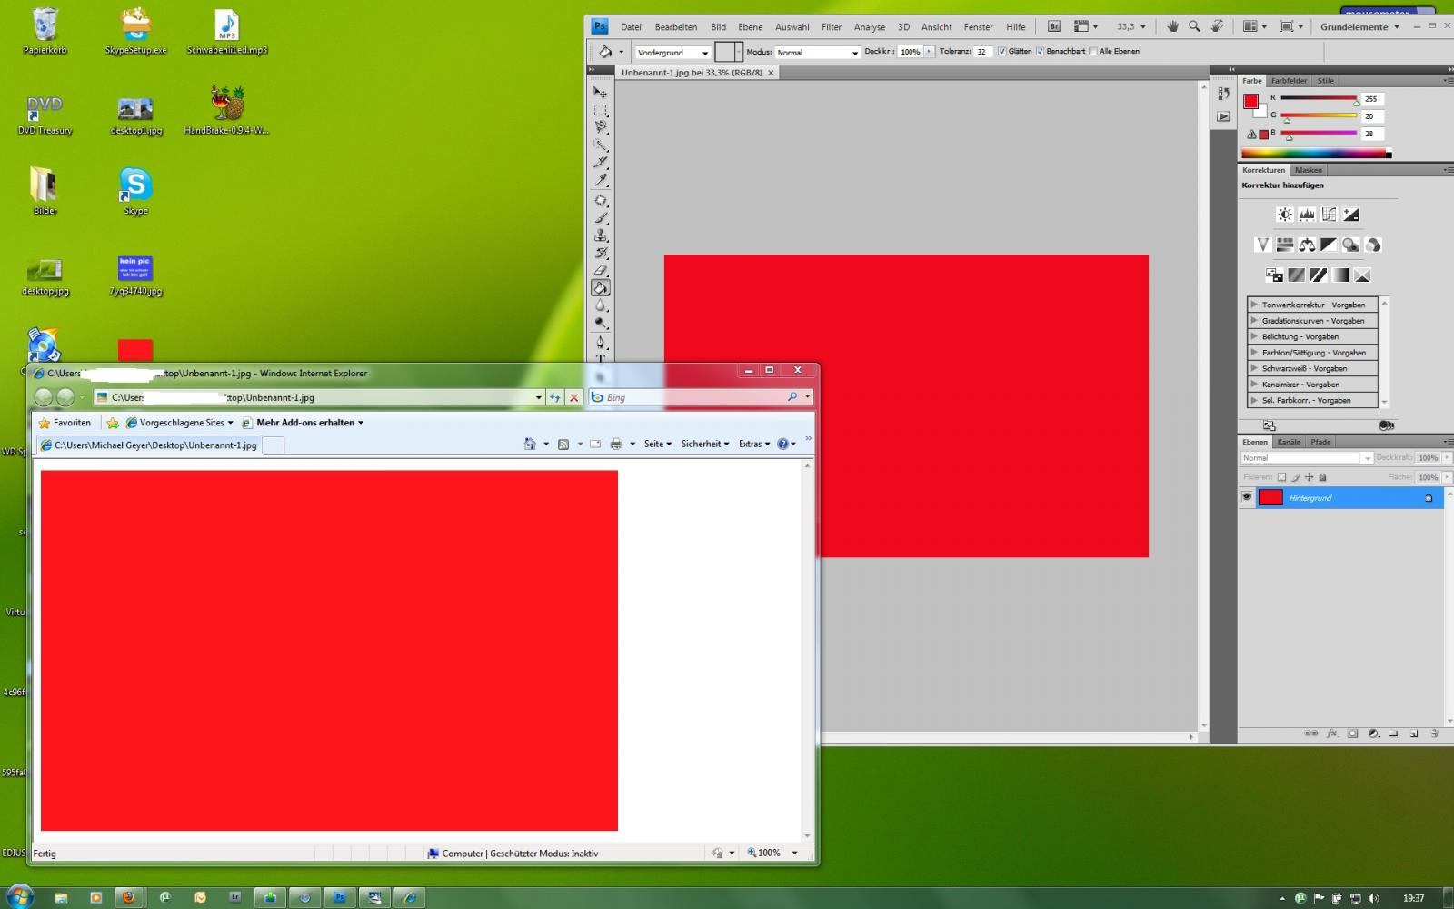The image size is (1454, 909).
Task: Toggle lock position in Ebenen panel
Action: coord(1310,477)
